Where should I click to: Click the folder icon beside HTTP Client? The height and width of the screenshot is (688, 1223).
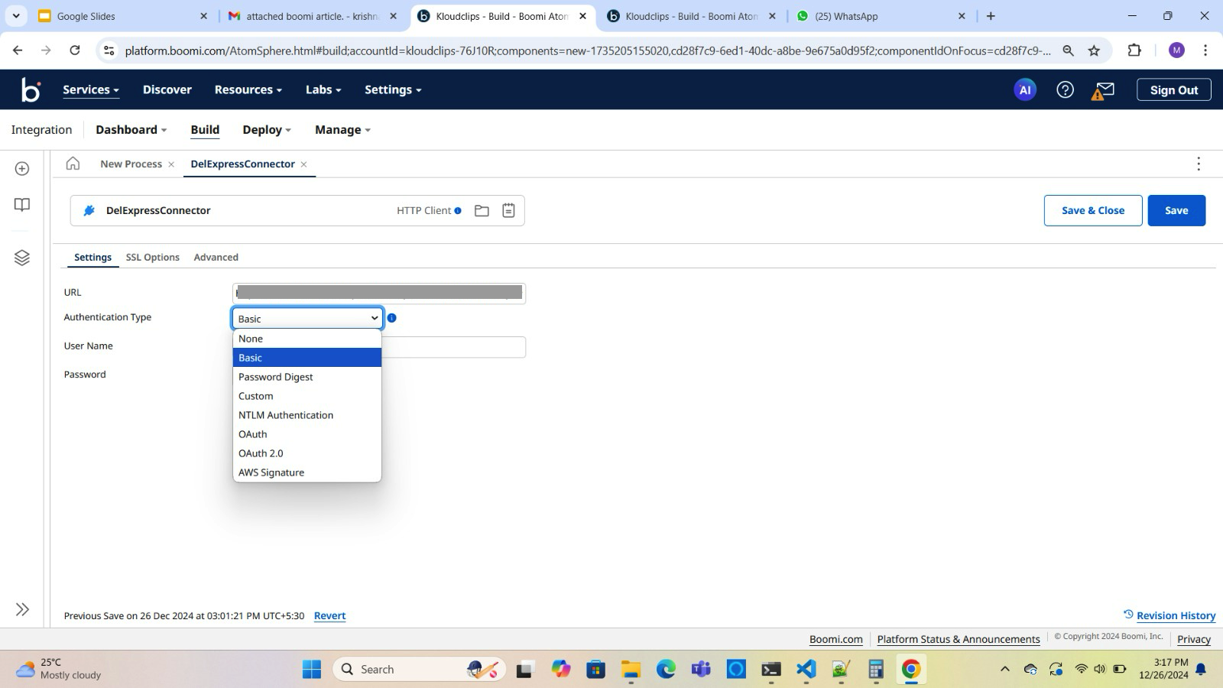[x=482, y=210]
